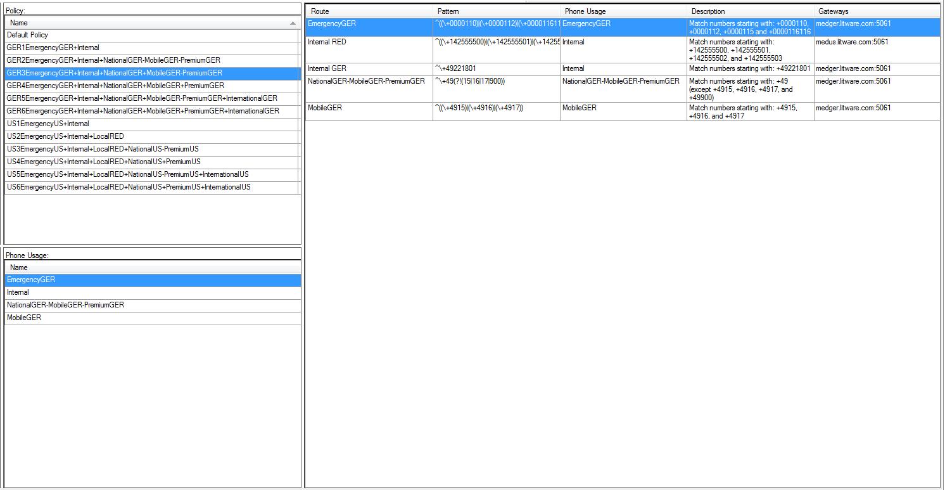Screen dimensions: 945x490
Task: Sort routes by the Pattern column header
Action: 497,11
